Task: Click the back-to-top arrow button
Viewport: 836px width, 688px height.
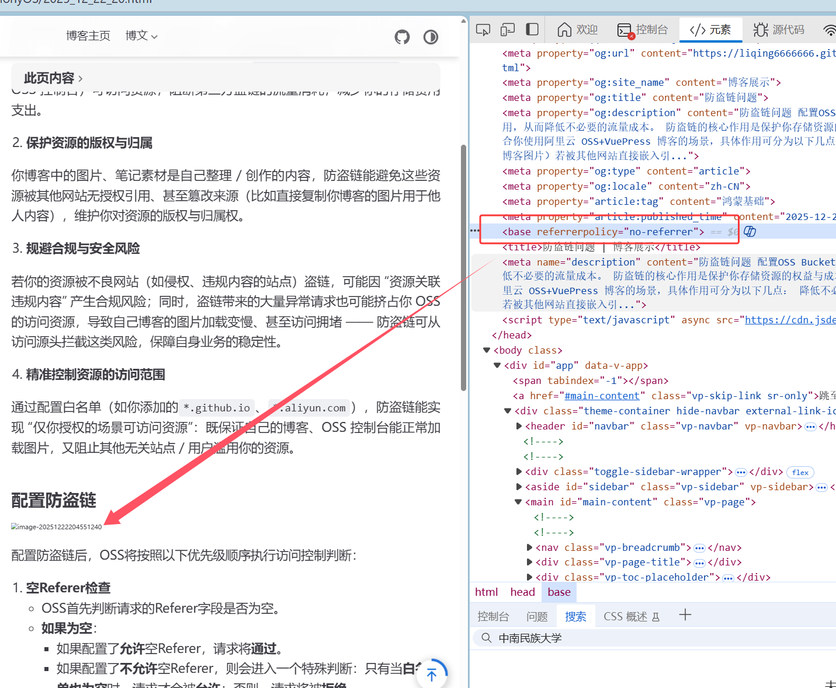Action: coord(432,675)
